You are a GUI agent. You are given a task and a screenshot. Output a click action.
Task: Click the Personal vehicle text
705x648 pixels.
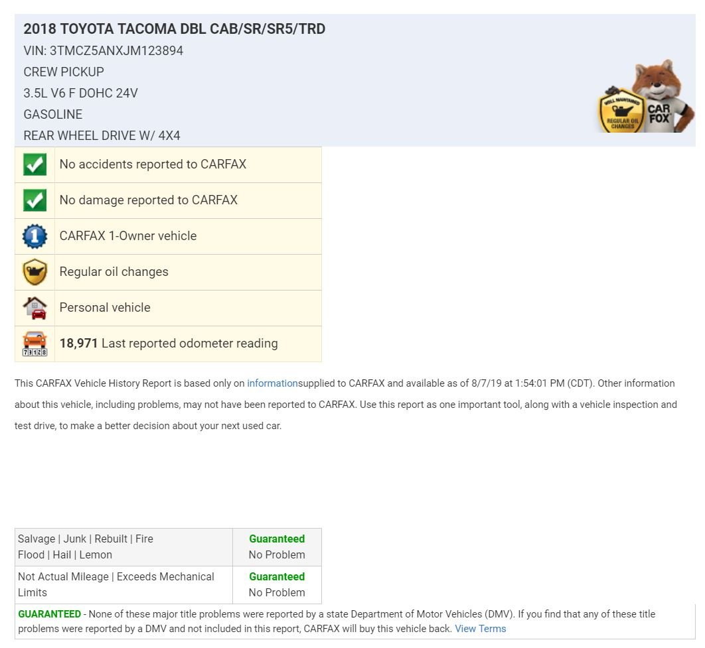coord(105,308)
